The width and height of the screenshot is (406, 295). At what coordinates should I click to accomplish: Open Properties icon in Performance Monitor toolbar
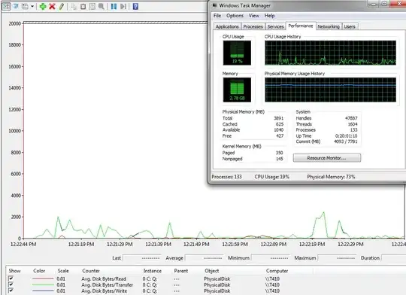pos(92,7)
